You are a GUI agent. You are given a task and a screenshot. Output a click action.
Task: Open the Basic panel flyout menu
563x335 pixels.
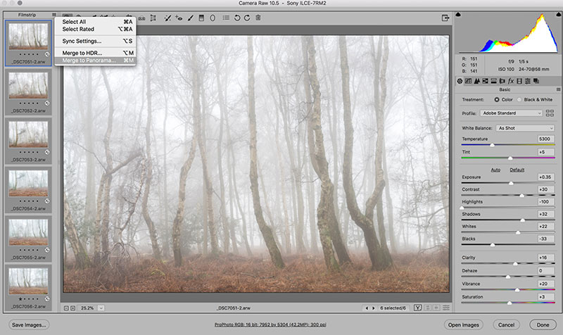pyautogui.click(x=558, y=89)
